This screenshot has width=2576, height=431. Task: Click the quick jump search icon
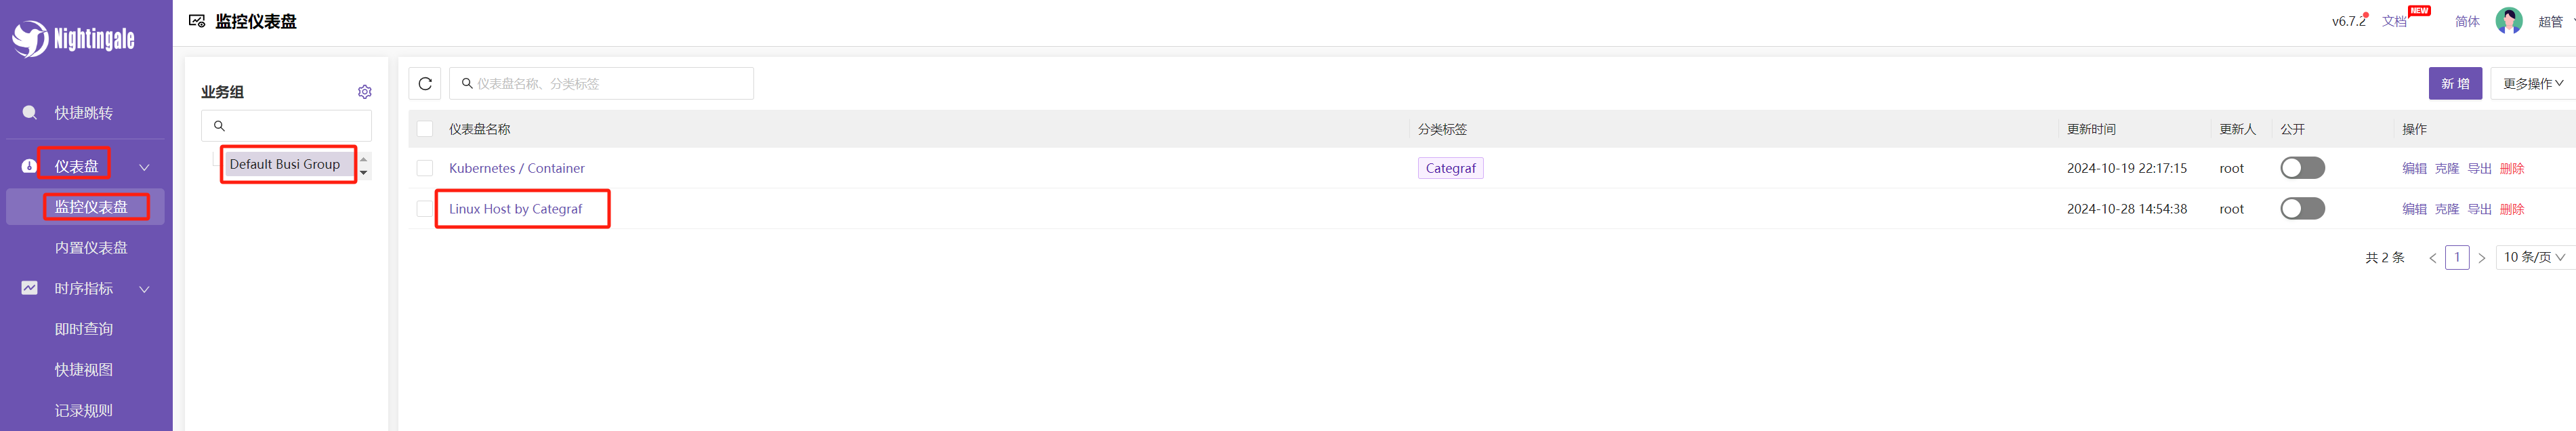(x=30, y=113)
